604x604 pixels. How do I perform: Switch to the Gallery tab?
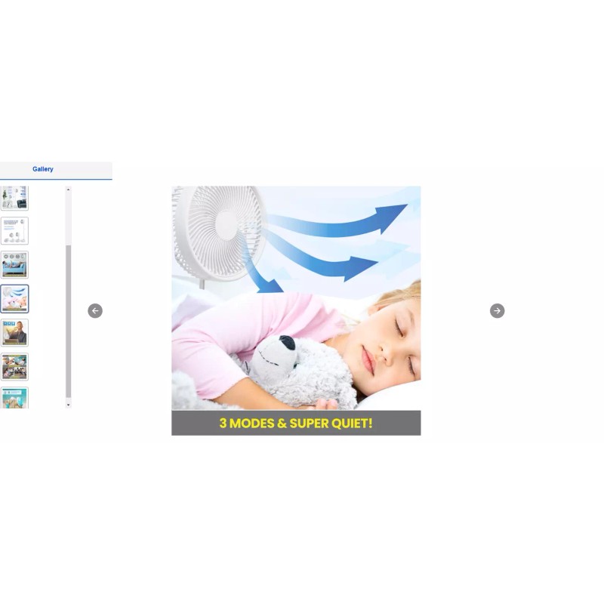click(43, 170)
